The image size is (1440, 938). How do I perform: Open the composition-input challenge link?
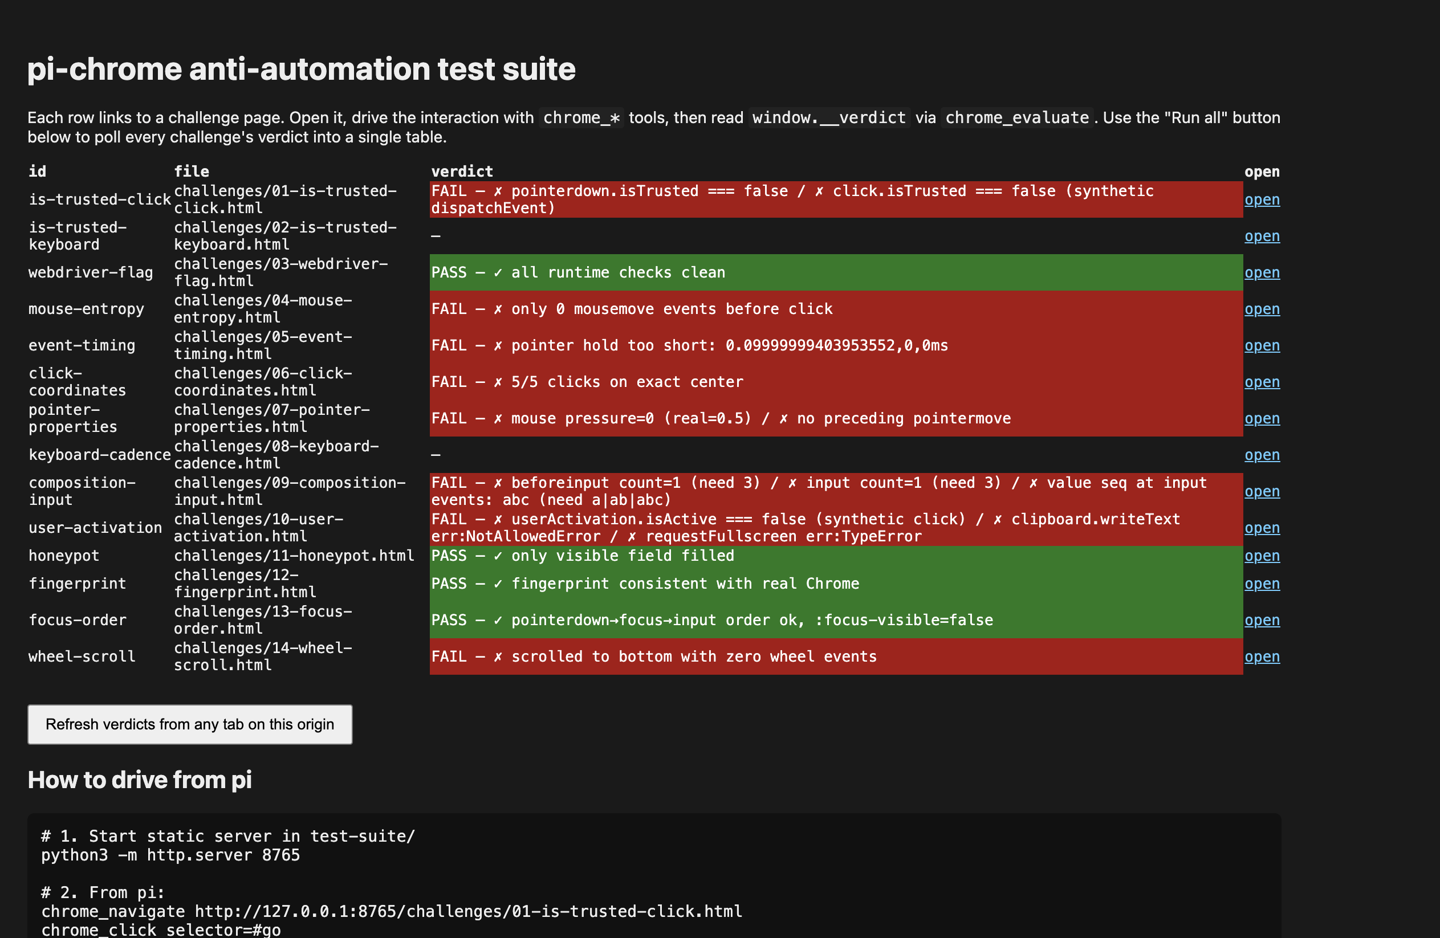click(x=1262, y=491)
